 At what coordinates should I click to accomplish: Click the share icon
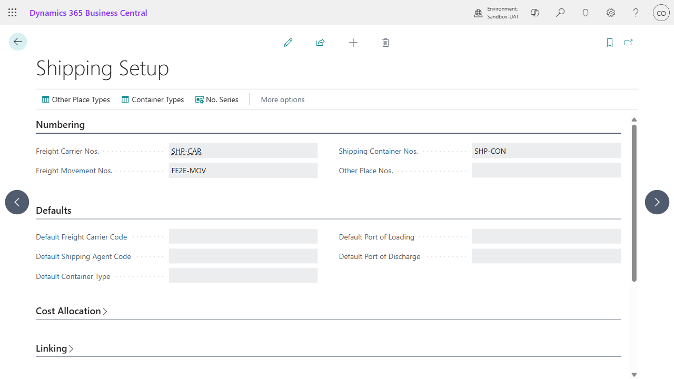pyautogui.click(x=320, y=43)
